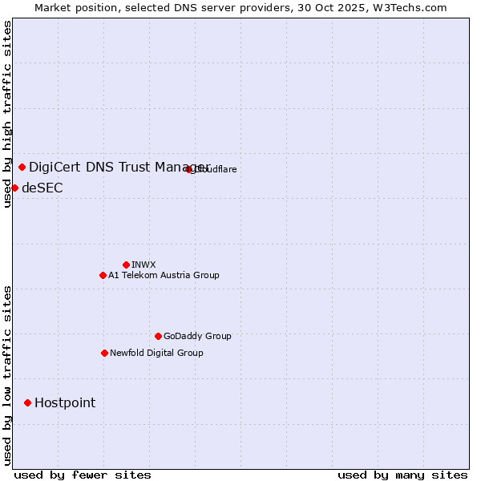Click the 'used by many sites' axis label
481x481 pixels.
[402, 475]
